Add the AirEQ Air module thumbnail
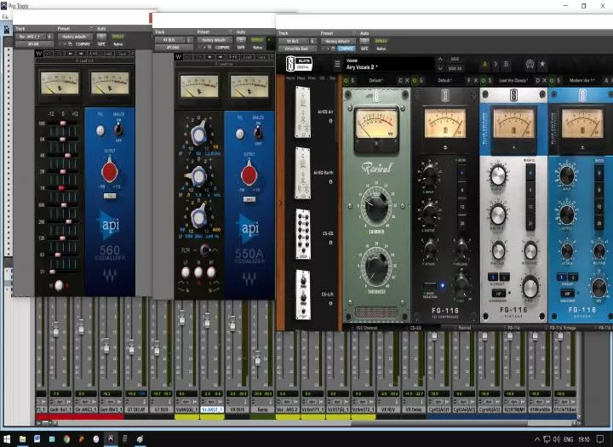The image size is (613, 447). [302, 112]
